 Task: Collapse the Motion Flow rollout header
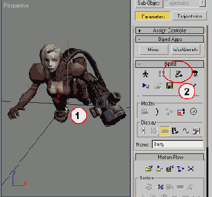pos(169,157)
